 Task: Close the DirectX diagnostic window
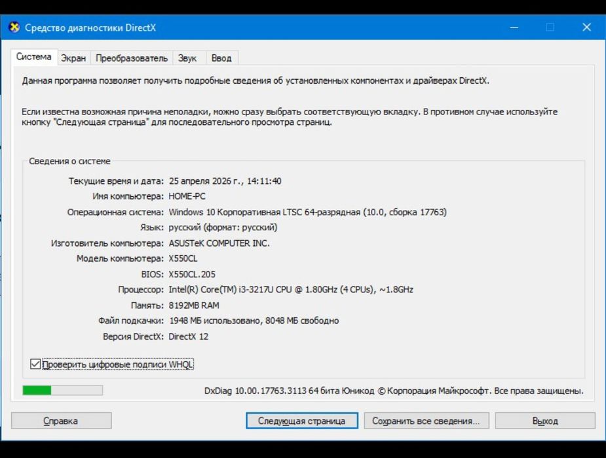point(587,27)
